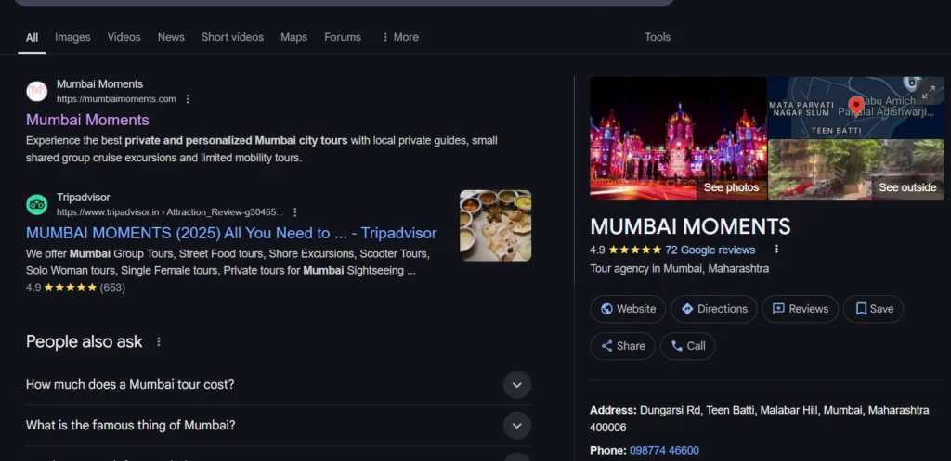Open the 72 Google reviews link
951x461 pixels.
(710, 250)
